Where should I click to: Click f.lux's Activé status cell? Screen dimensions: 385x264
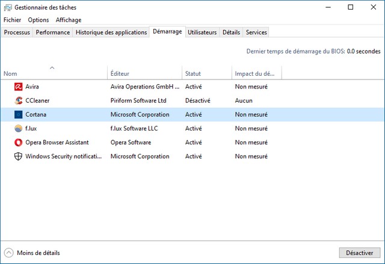coord(194,129)
